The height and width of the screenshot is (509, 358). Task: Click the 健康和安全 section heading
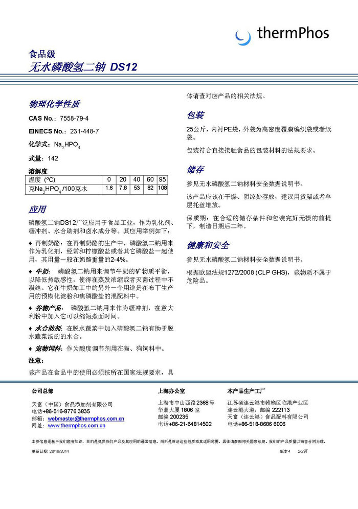coord(208,245)
